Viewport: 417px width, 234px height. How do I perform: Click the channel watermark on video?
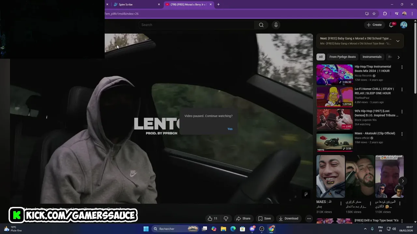[306, 194]
